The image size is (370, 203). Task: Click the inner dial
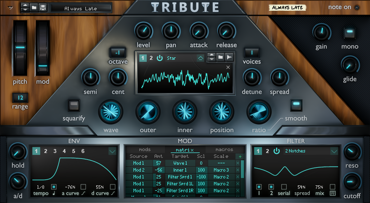coord(185,112)
